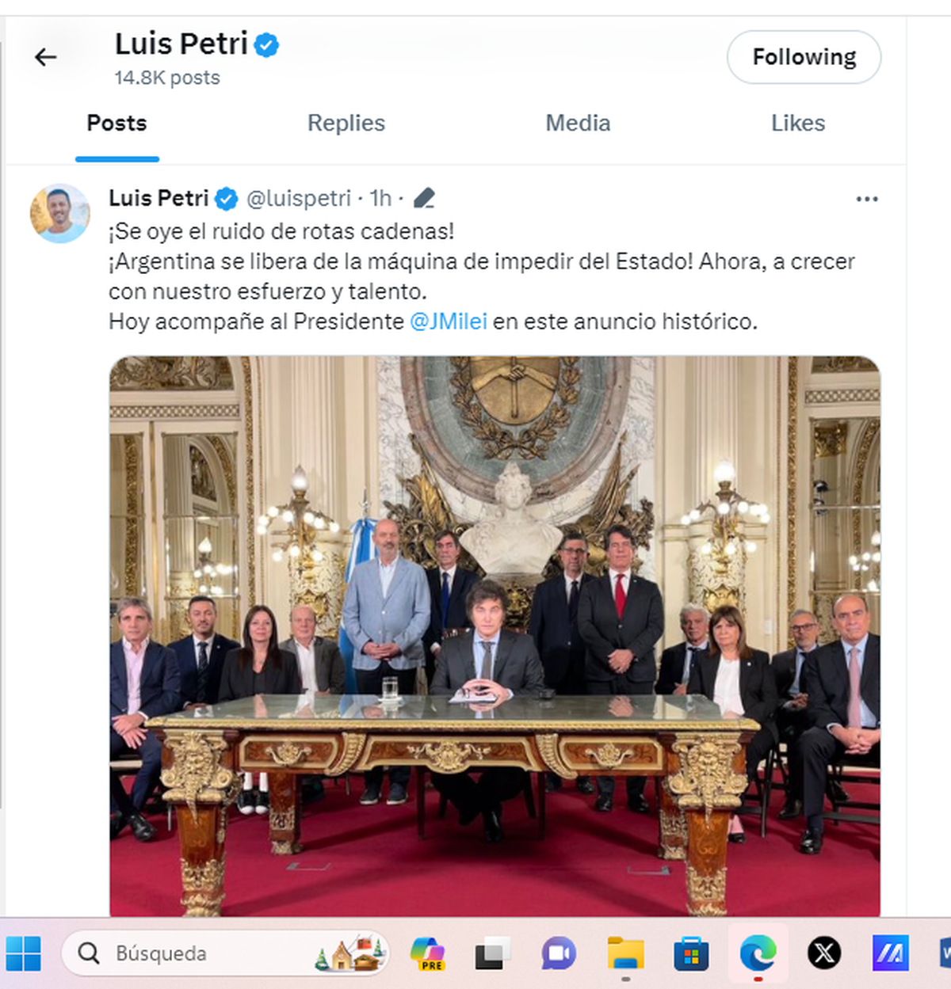Open Microsoft Store from the taskbar
The width and height of the screenshot is (951, 989).
(691, 953)
